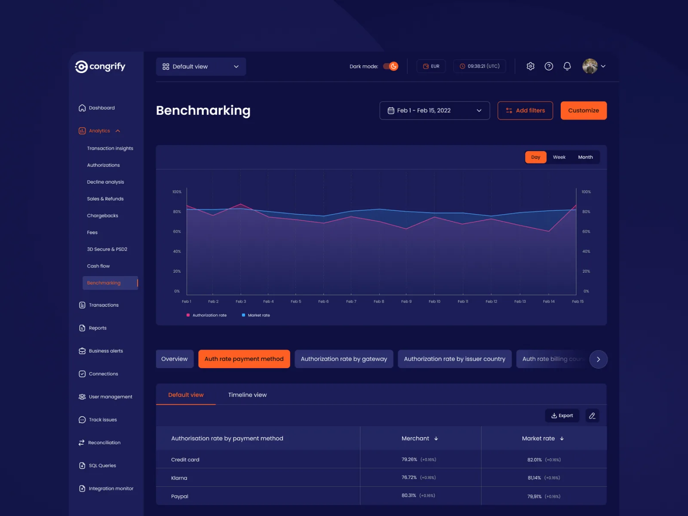
Task: Collapse the Analytics menu chevron
Action: [x=118, y=131]
